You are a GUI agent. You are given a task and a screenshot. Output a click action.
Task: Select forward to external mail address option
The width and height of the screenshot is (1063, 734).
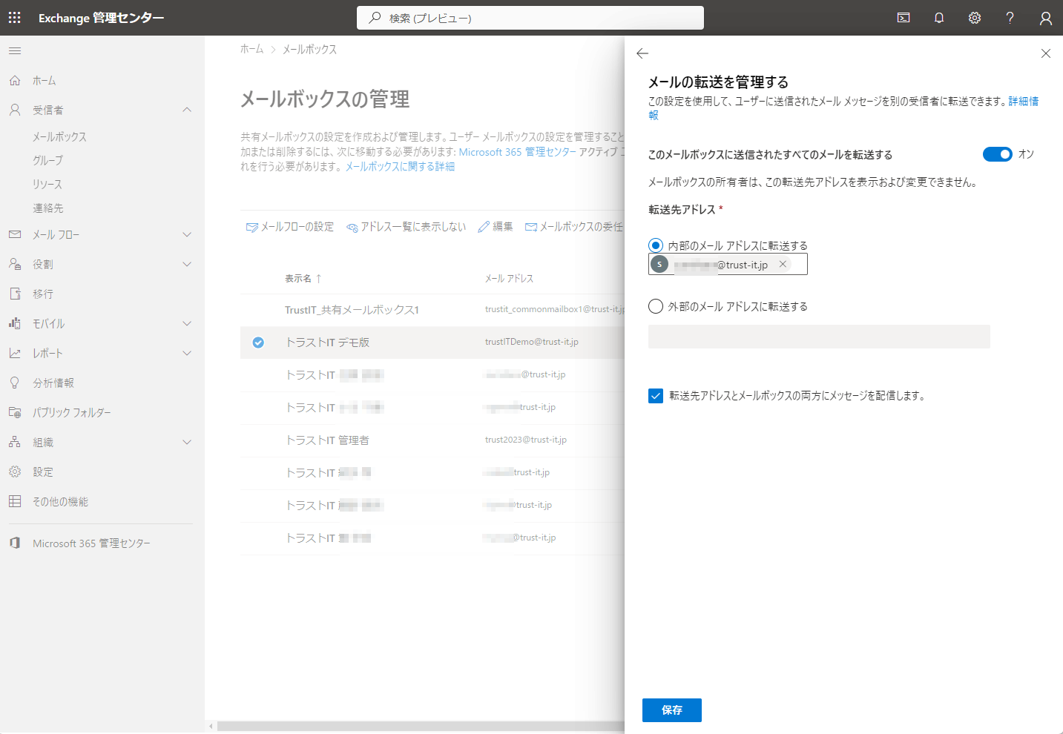656,306
